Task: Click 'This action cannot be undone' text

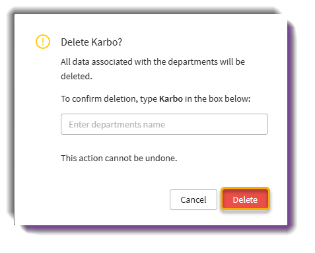Action: pos(119,158)
